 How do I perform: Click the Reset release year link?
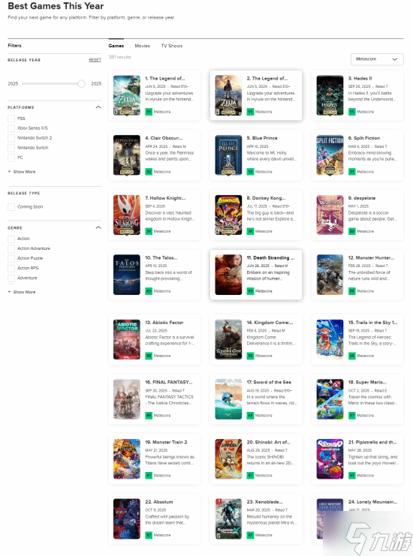pos(95,60)
